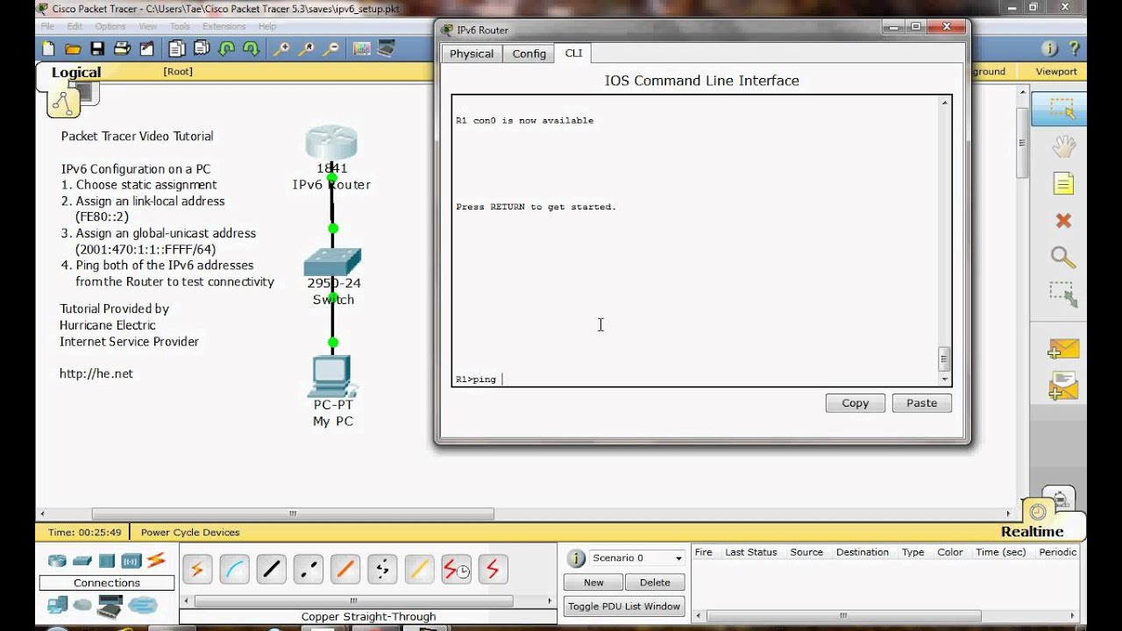Select the Routers device category
The image size is (1122, 631).
coord(57,561)
